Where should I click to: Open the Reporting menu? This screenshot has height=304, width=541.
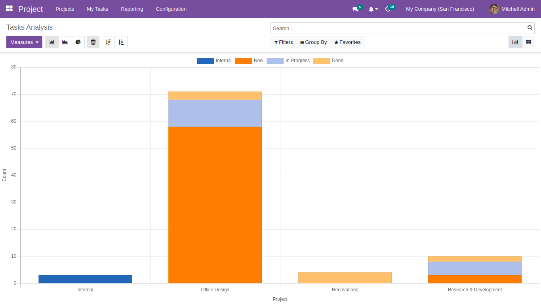pos(132,9)
